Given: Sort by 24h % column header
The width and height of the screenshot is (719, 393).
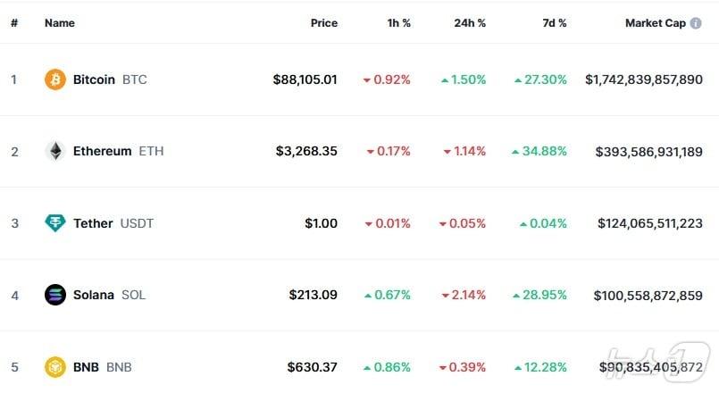Looking at the screenshot, I should (469, 23).
